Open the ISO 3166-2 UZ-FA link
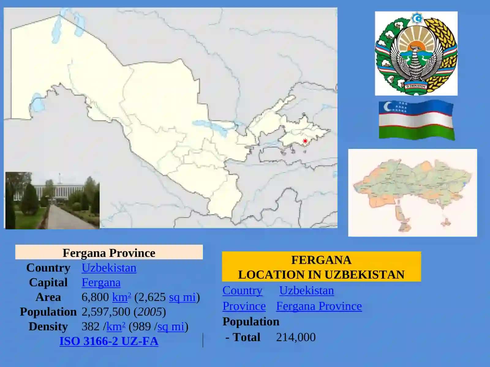The width and height of the screenshot is (490, 367). (x=109, y=341)
